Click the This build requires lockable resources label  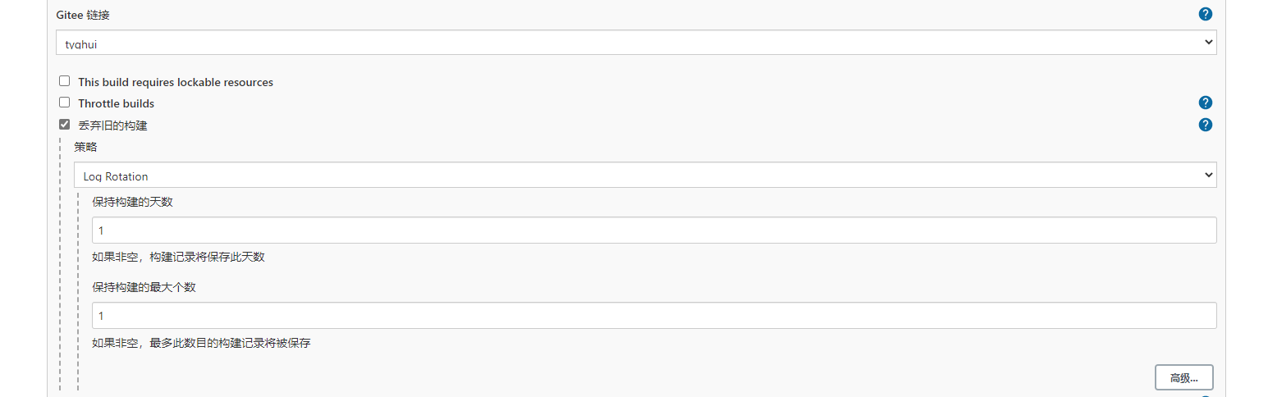tap(176, 82)
